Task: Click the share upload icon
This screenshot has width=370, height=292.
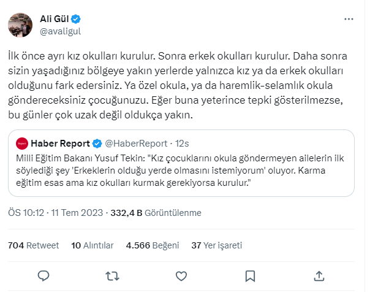Action: point(317,275)
